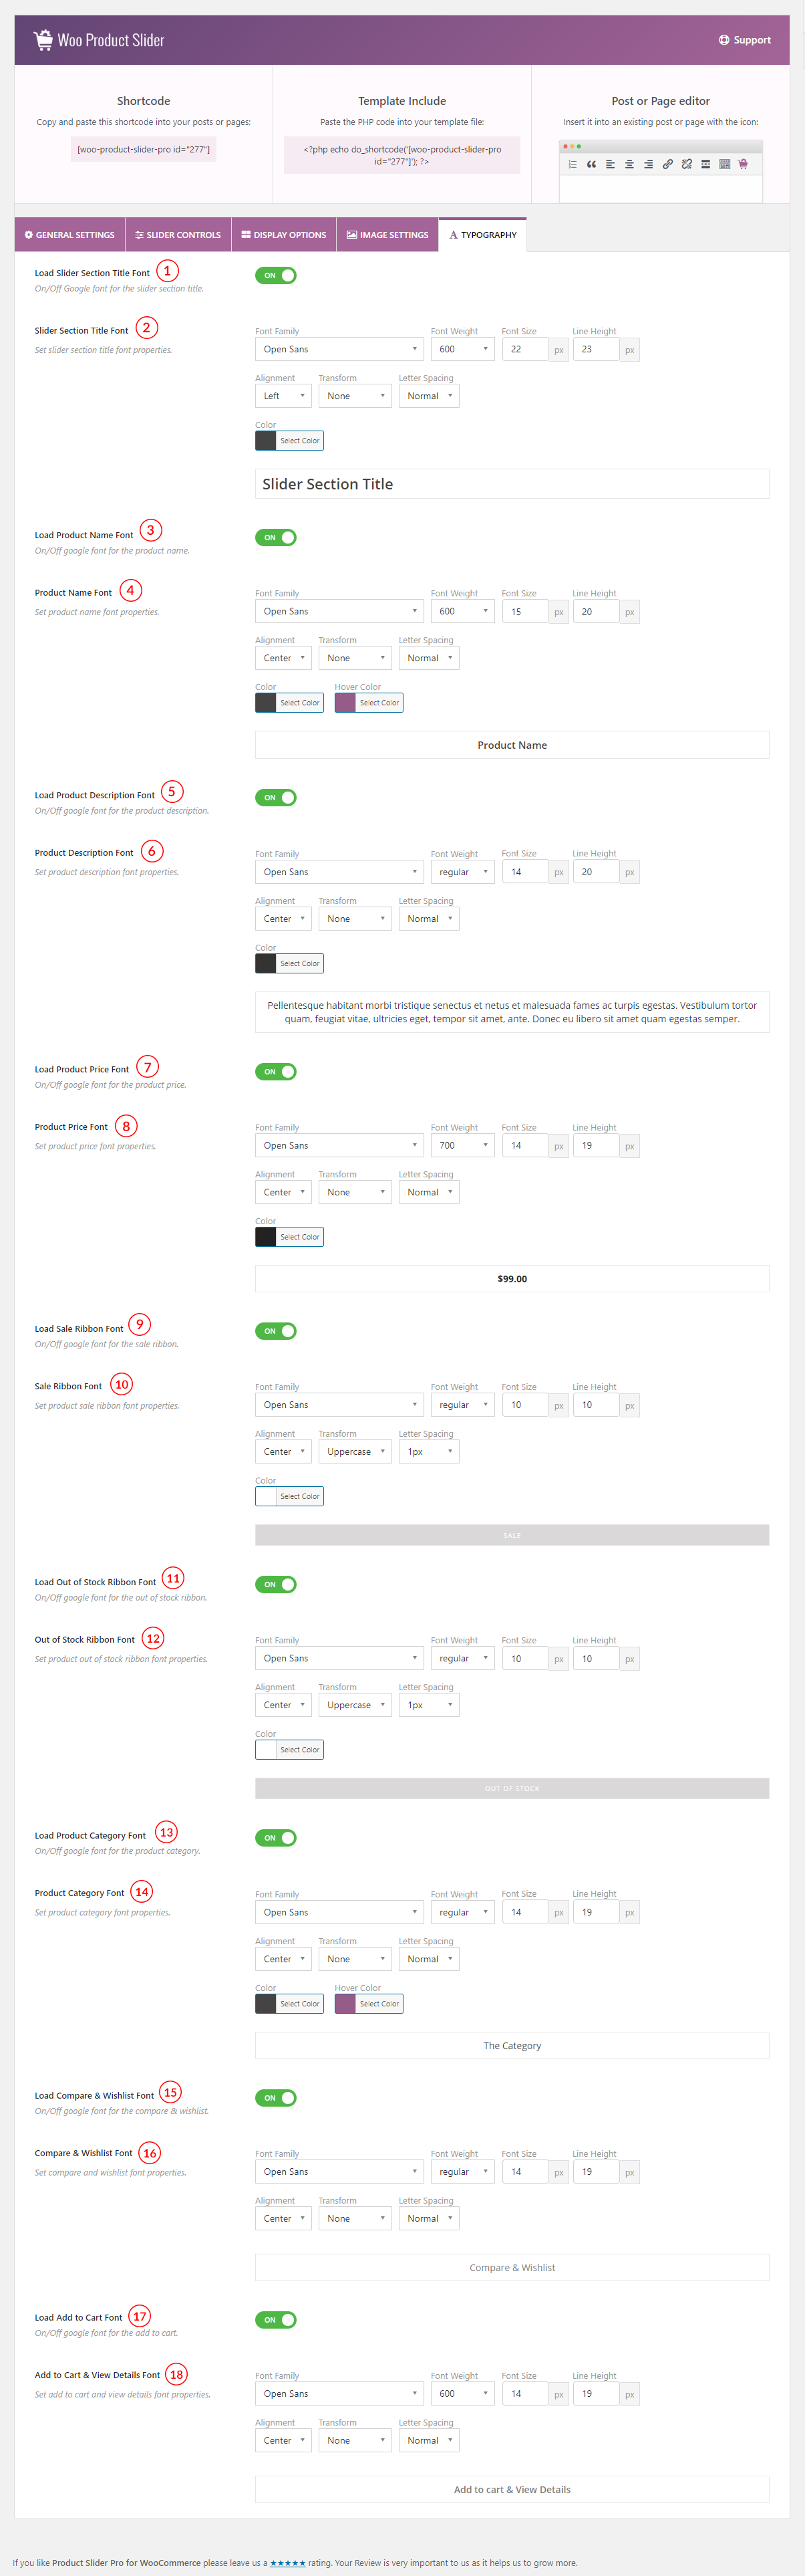The width and height of the screenshot is (805, 2576).
Task: Expand Product Price Font Weight dropdown
Action: [462, 1145]
